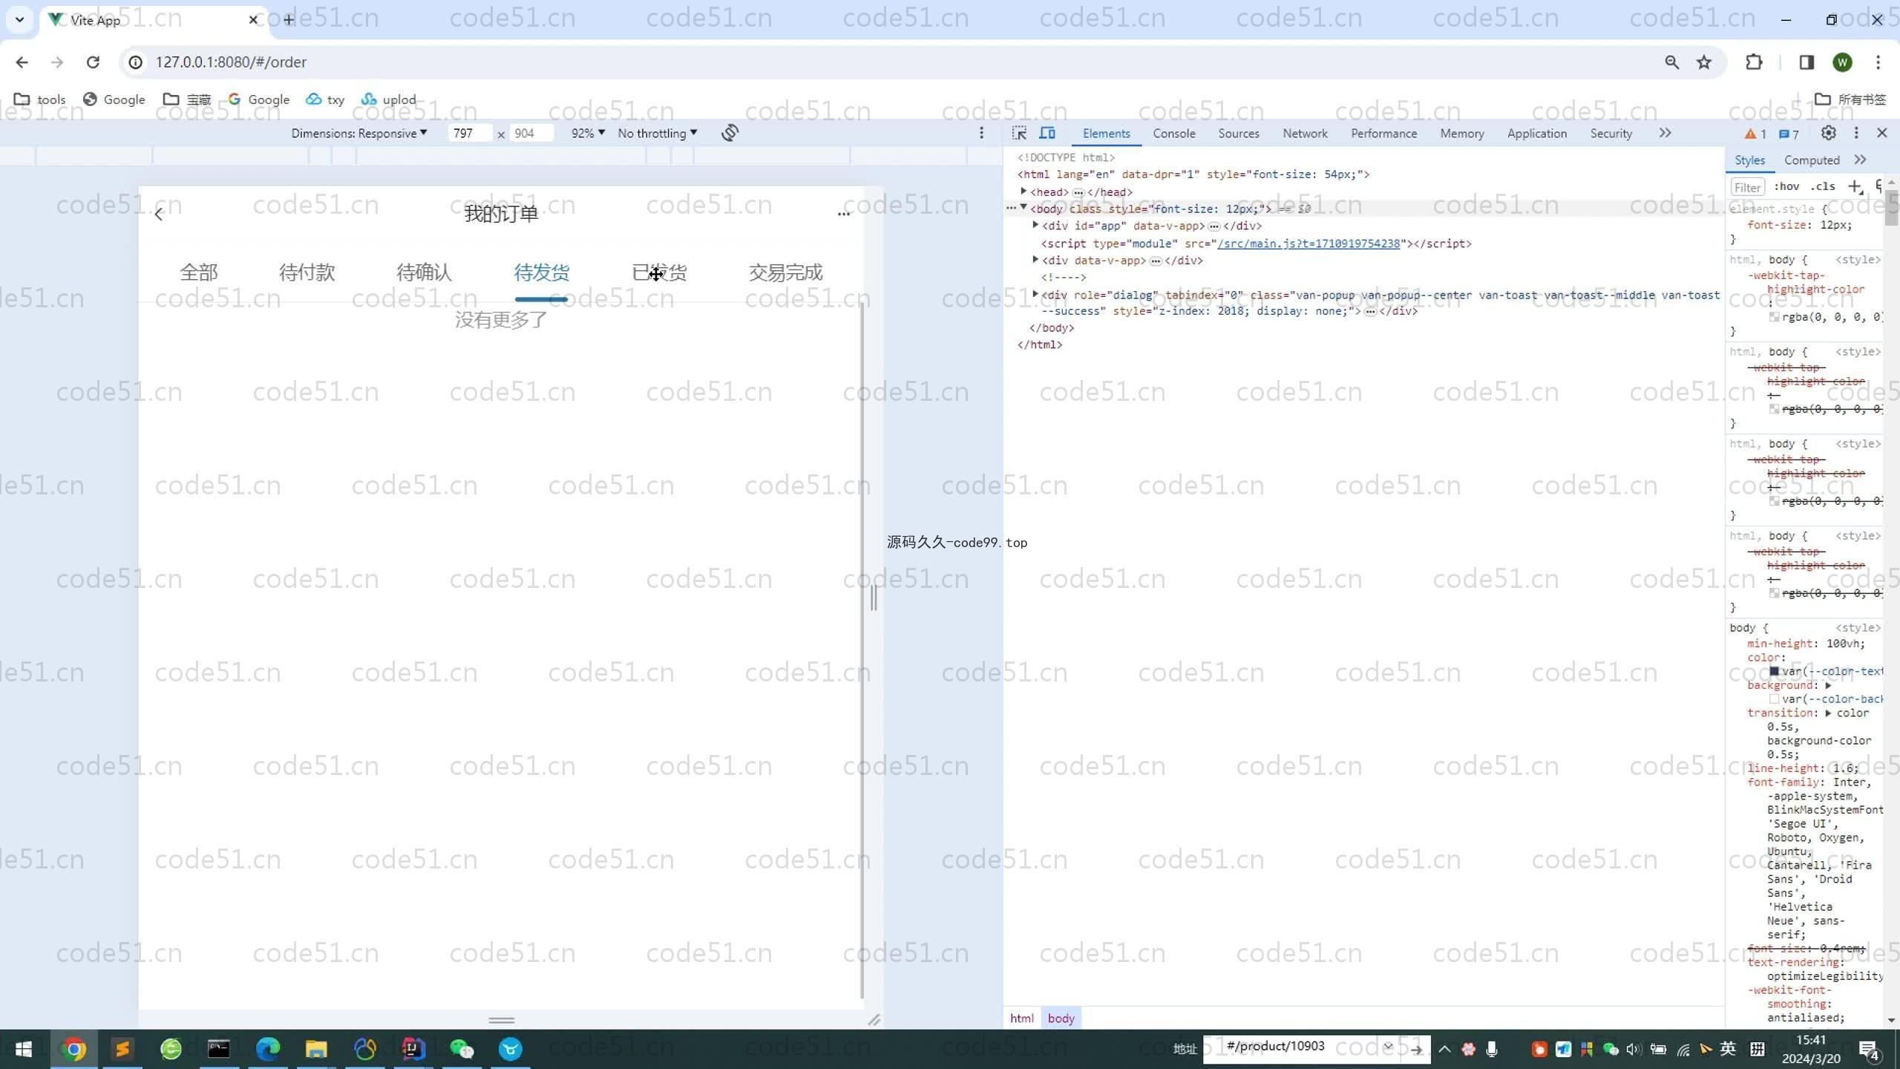This screenshot has width=1900, height=1069.
Task: Click the back arrow in 我的订单 header
Action: 158,215
